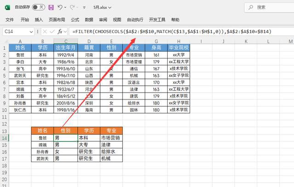This screenshot has width=294, height=187.
Task: Toggle the AutoSave (自动保存) switch
Action: coord(39,7)
